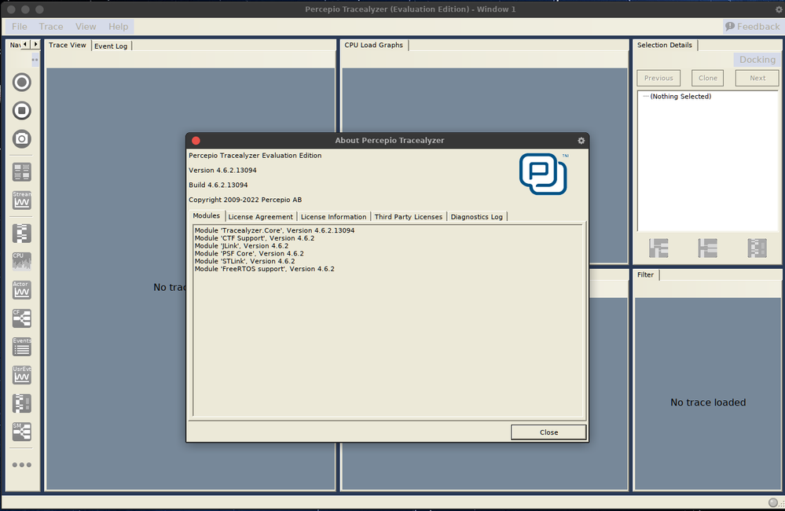Image resolution: width=785 pixels, height=511 pixels.
Task: Switch to the License Information tab
Action: [x=333, y=217]
